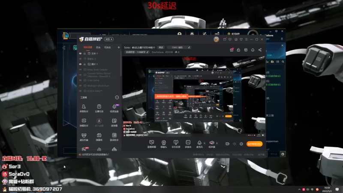Viewport: 343px width, 193px height.
Task: Open the 虚拟形象 virtual avatar tool
Action: tap(84, 137)
